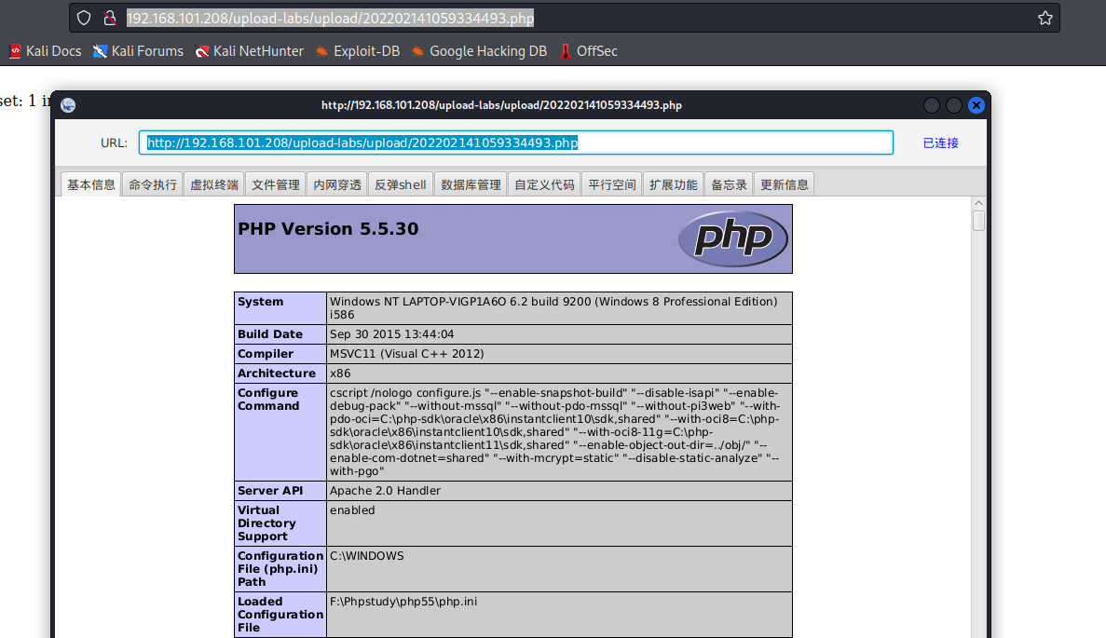This screenshot has width=1106, height=638.
Task: Close the webshell window
Action: [x=976, y=105]
